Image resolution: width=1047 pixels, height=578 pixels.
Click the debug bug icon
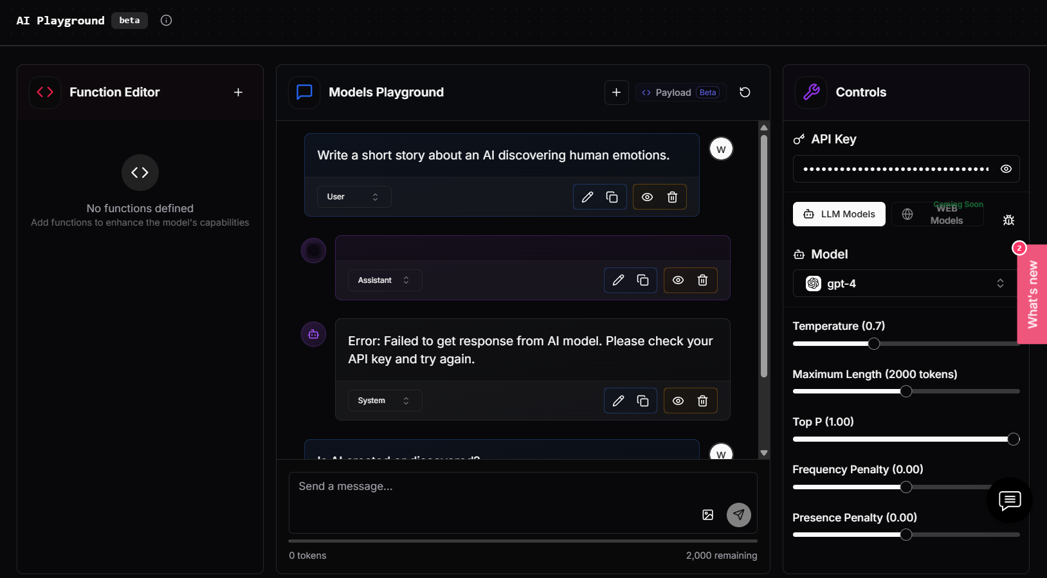[1008, 220]
